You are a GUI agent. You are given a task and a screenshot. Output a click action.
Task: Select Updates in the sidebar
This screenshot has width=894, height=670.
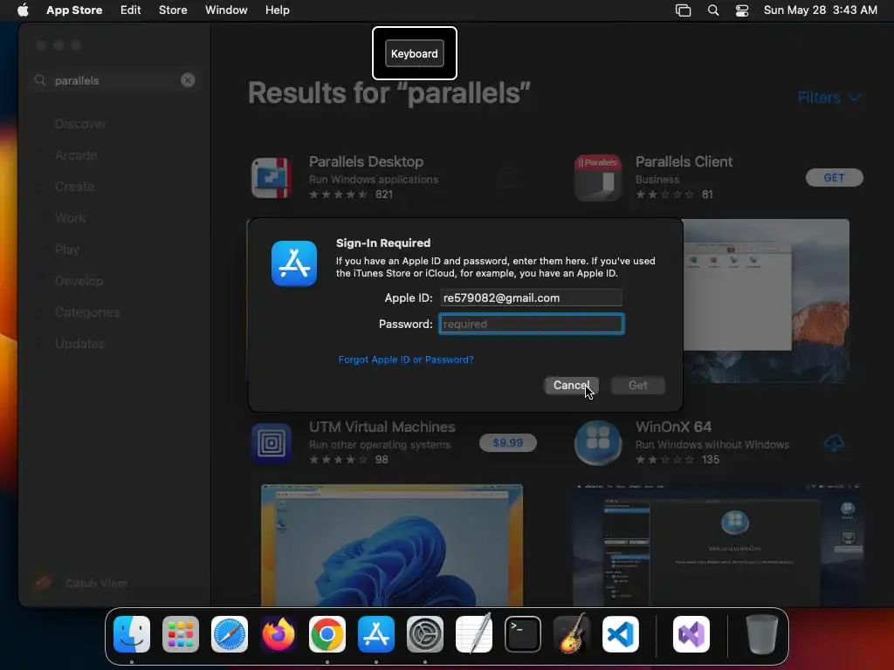pyautogui.click(x=79, y=344)
